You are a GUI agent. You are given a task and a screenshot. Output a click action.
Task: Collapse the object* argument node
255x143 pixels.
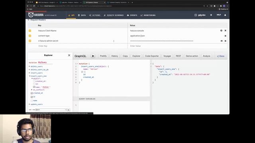(x=32, y=79)
